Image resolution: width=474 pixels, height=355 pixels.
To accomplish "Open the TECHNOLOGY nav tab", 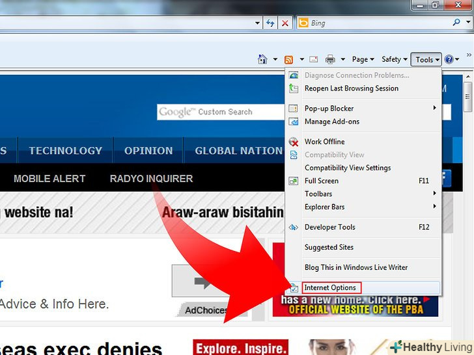I will (x=66, y=150).
